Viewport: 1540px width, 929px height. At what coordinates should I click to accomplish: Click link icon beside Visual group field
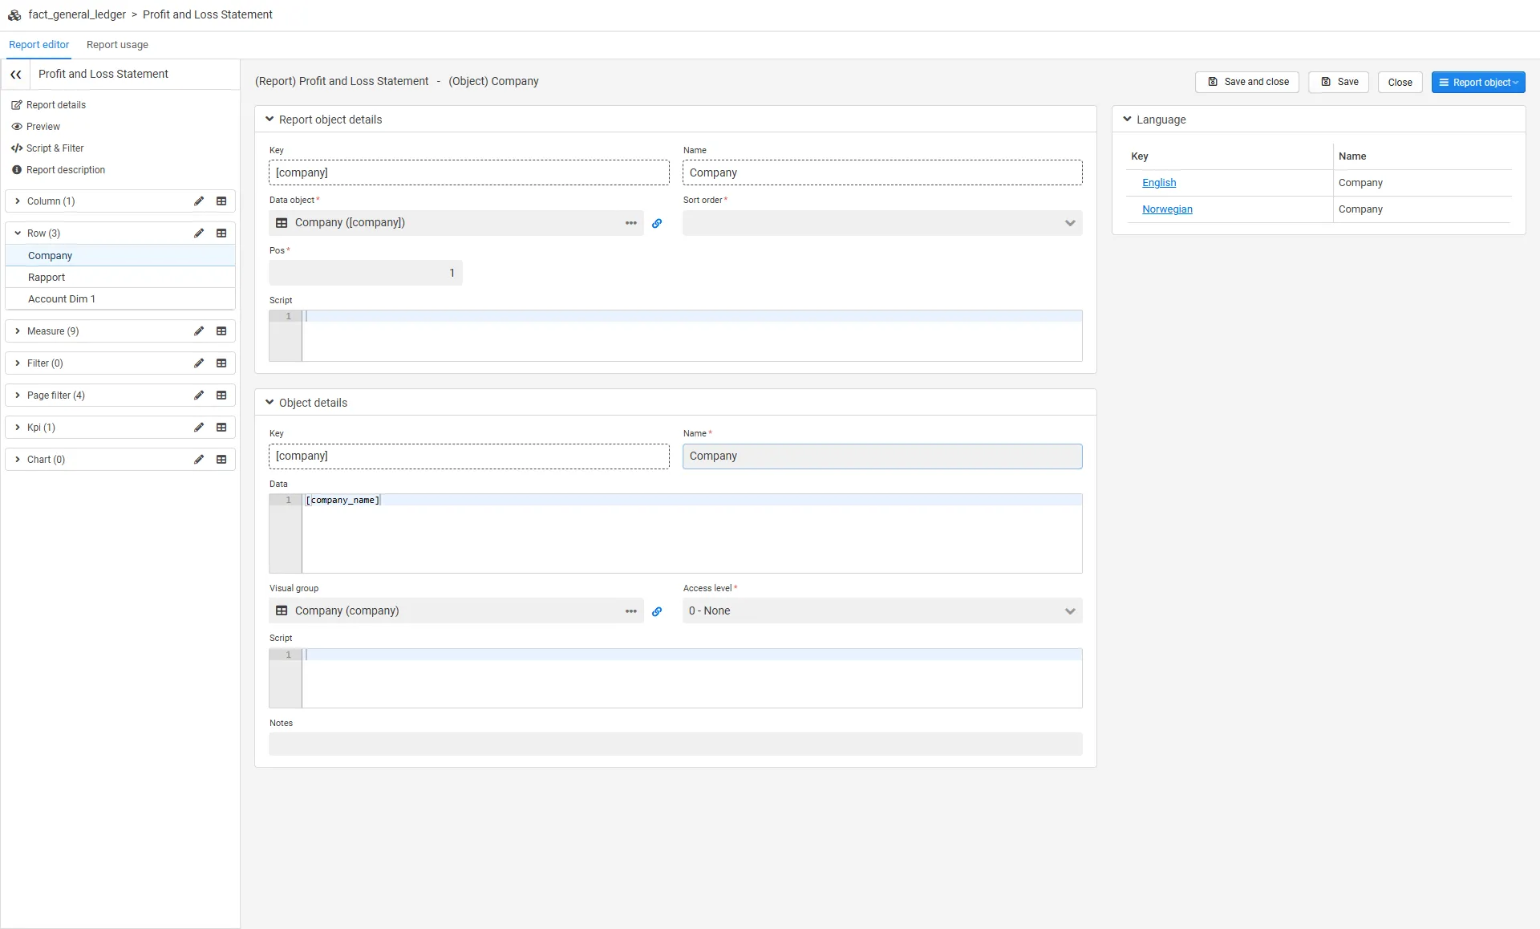pos(657,611)
